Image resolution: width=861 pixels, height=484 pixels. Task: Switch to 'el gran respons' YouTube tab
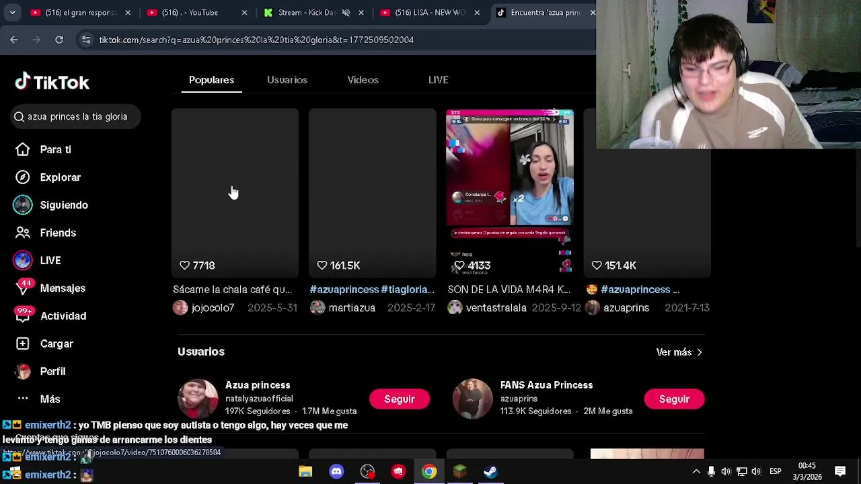tap(81, 13)
